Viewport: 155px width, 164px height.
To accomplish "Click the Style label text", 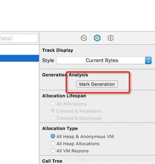I will pyautogui.click(x=48, y=60).
